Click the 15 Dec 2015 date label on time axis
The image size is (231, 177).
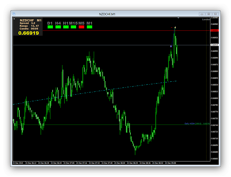pos(18,163)
